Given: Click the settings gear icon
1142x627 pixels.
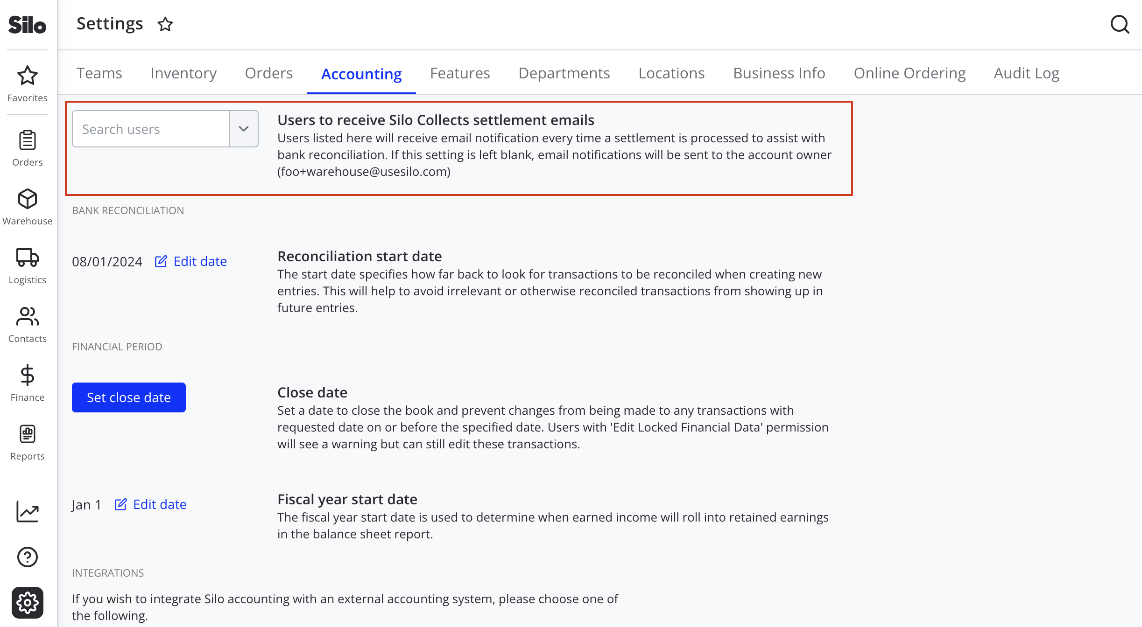Looking at the screenshot, I should click(x=28, y=603).
